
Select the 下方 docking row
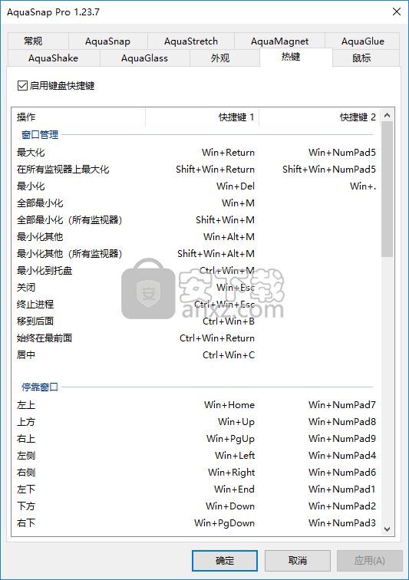pyautogui.click(x=196, y=506)
